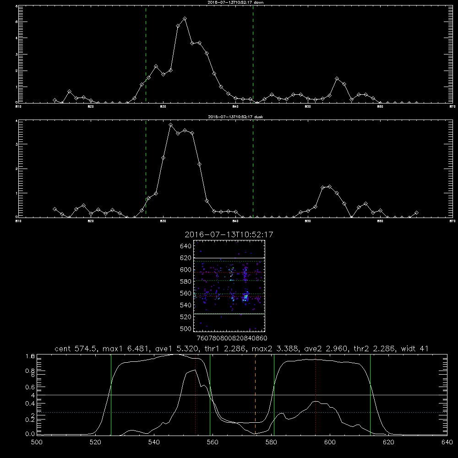Click the '560' label on bottom plot x-axis

[x=213, y=442]
